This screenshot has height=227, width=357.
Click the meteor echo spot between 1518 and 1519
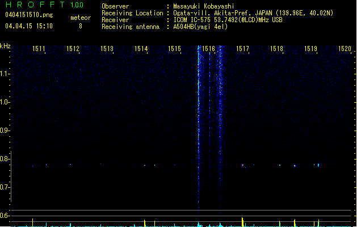point(295,166)
